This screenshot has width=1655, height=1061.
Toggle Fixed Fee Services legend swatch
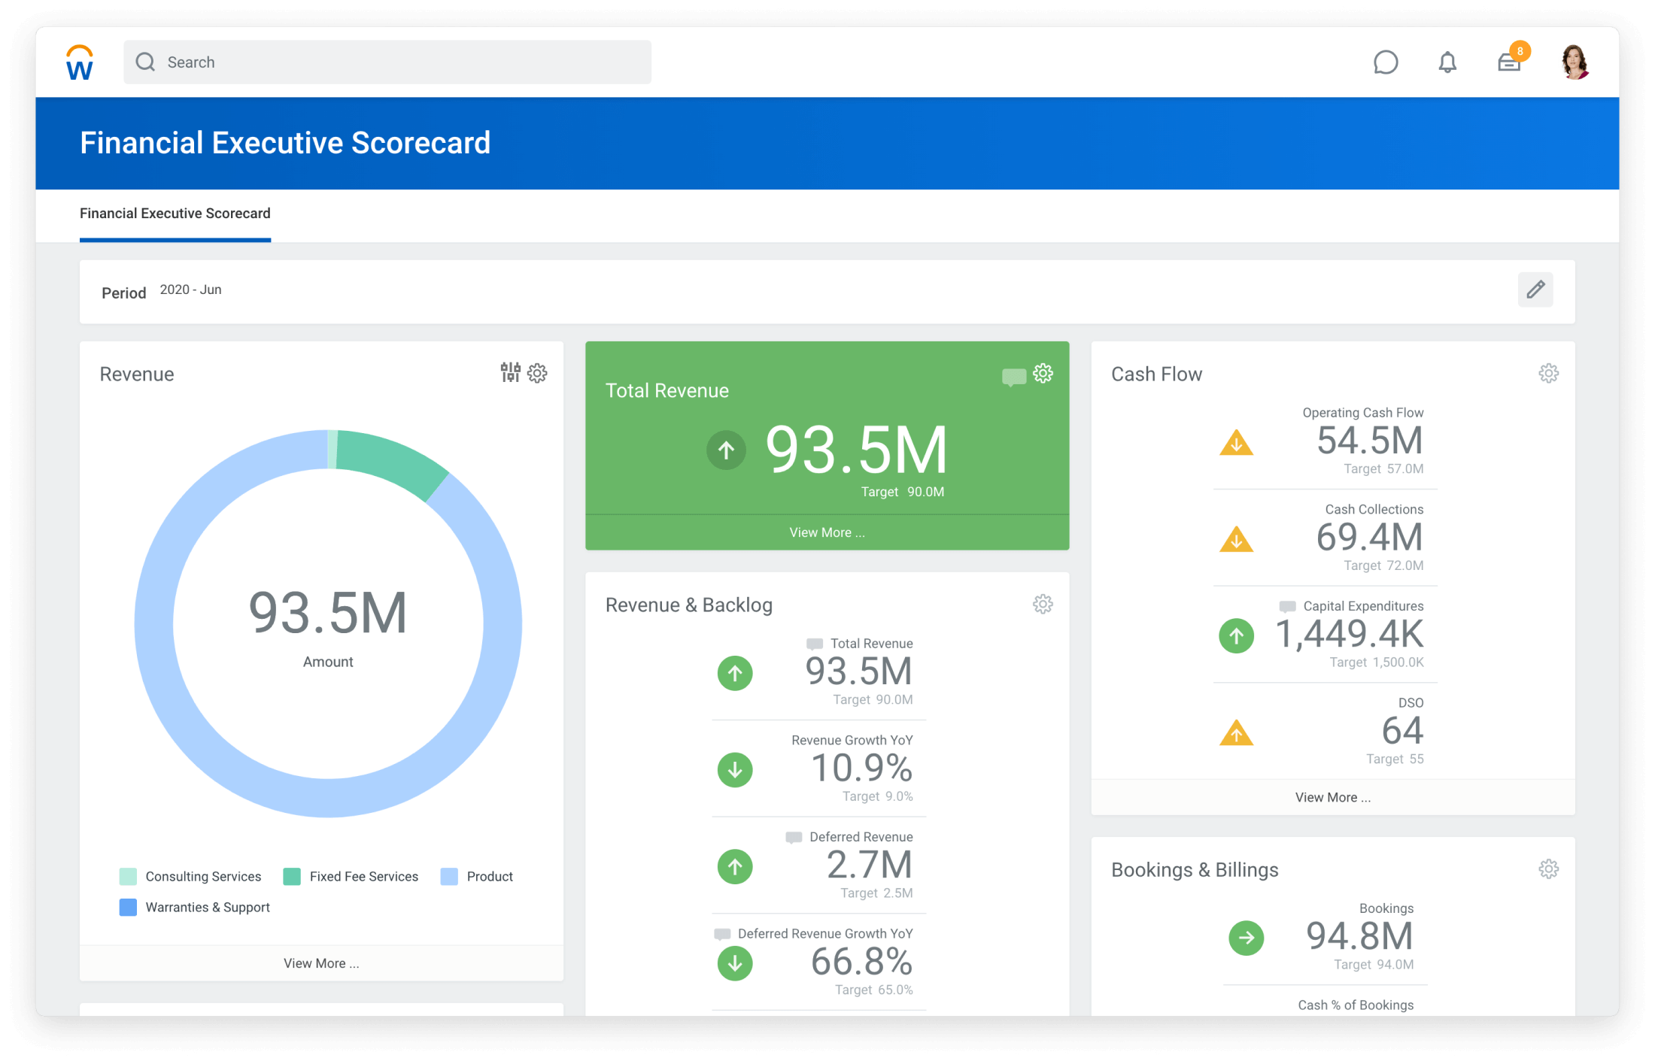pos(292,877)
